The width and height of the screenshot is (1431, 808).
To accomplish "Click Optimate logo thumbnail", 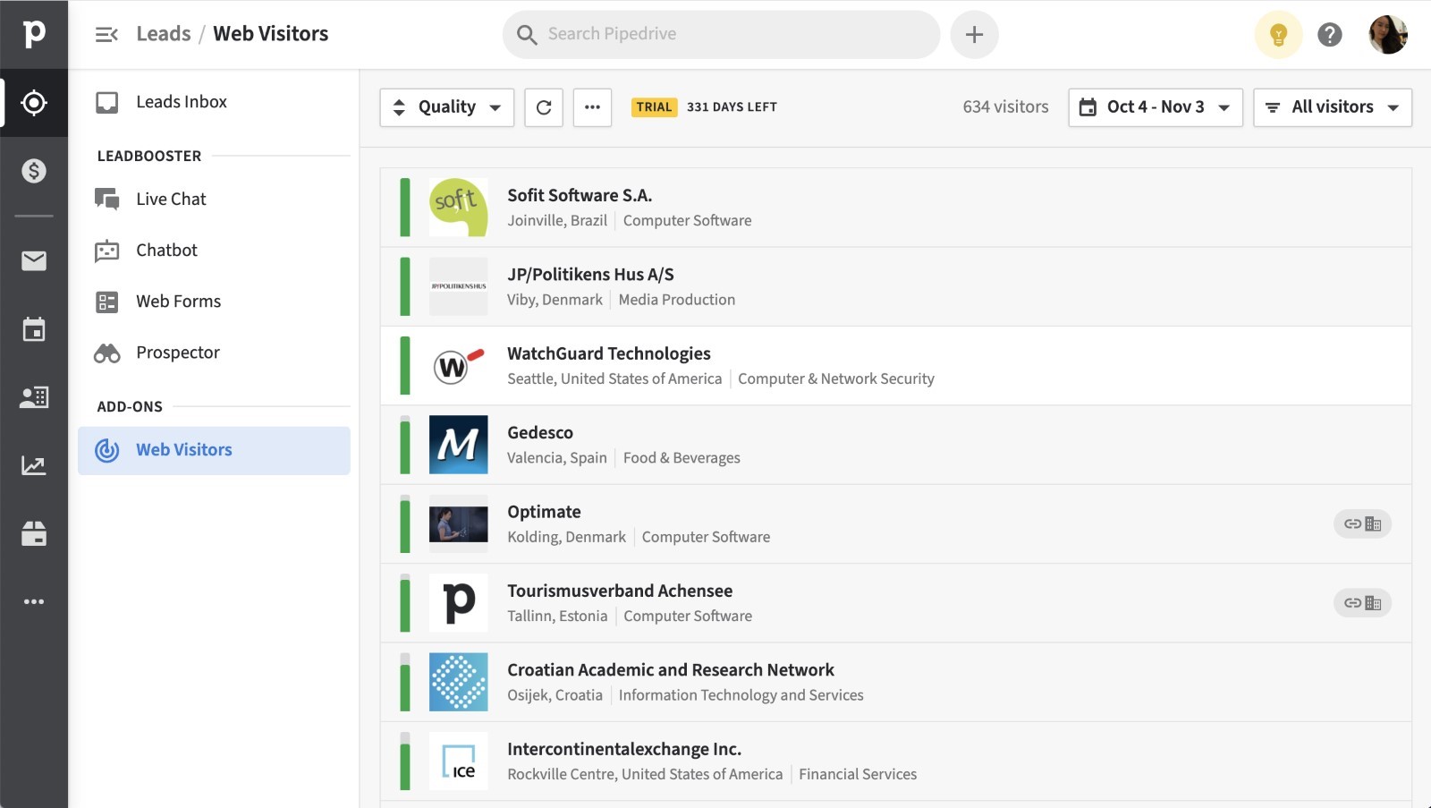I will click(x=458, y=524).
